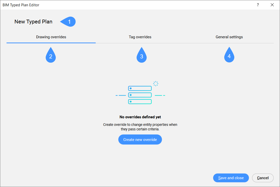Select the number 3 callout marker
This screenshot has width=280, height=187.
(x=142, y=56)
